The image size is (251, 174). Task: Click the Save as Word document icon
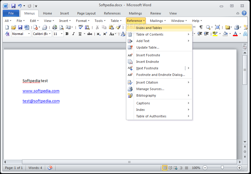26,27
